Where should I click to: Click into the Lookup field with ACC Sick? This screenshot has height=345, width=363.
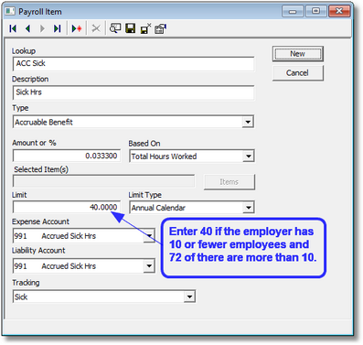click(x=133, y=64)
